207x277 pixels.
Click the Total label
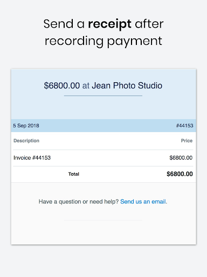pos(74,174)
